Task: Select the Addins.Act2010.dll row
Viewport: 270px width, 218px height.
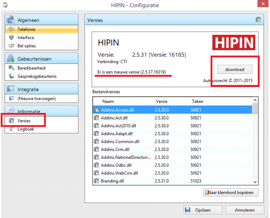Action: pos(172,126)
